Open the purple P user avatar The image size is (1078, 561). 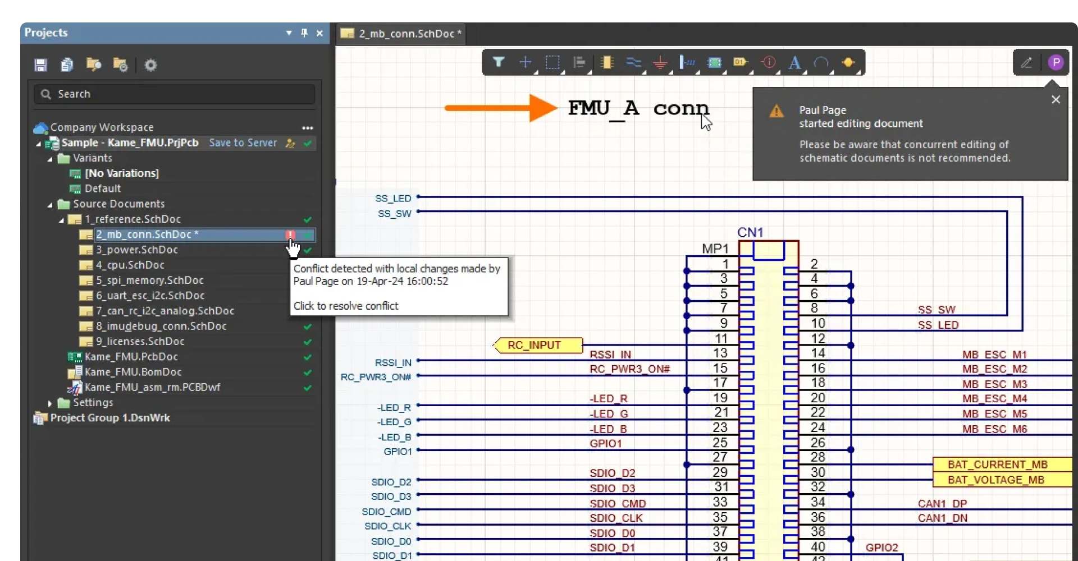click(x=1056, y=62)
